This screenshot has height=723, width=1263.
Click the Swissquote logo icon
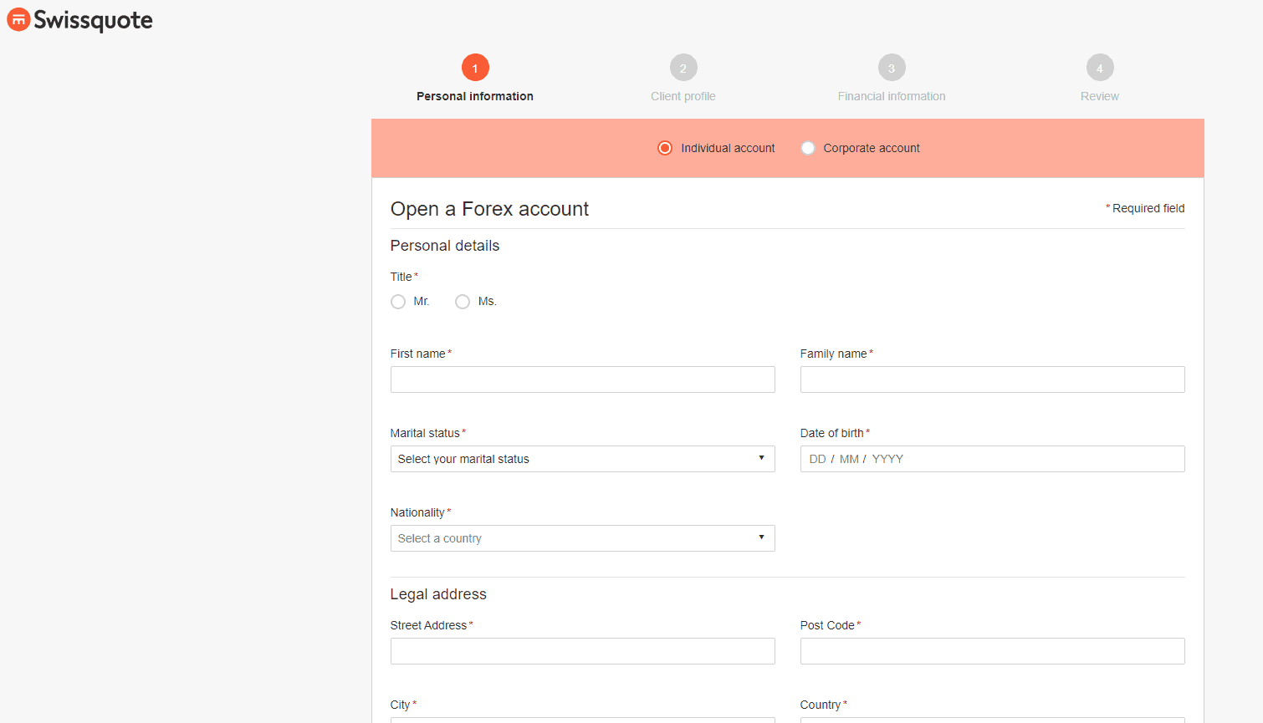pyautogui.click(x=18, y=18)
